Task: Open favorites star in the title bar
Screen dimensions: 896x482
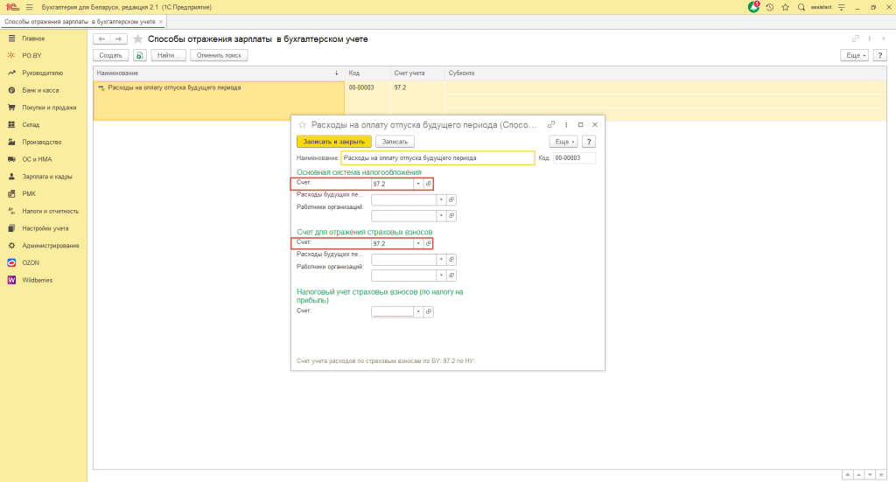Action: 786,7
